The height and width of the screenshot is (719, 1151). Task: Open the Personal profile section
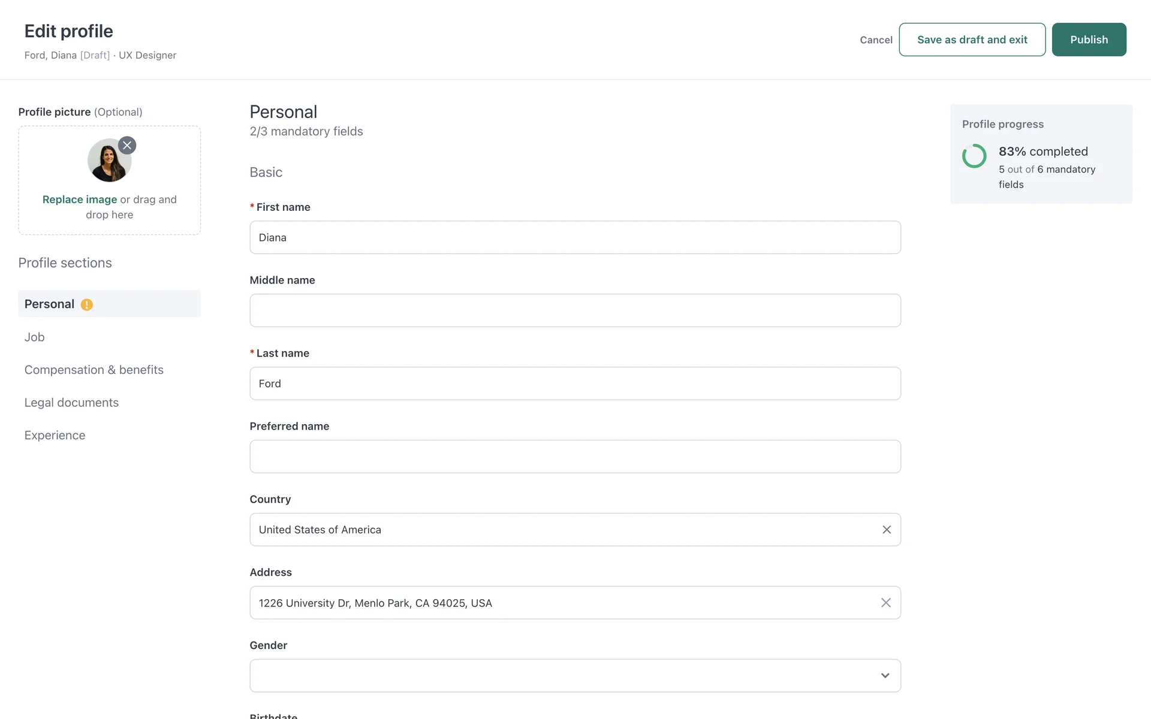pyautogui.click(x=50, y=304)
